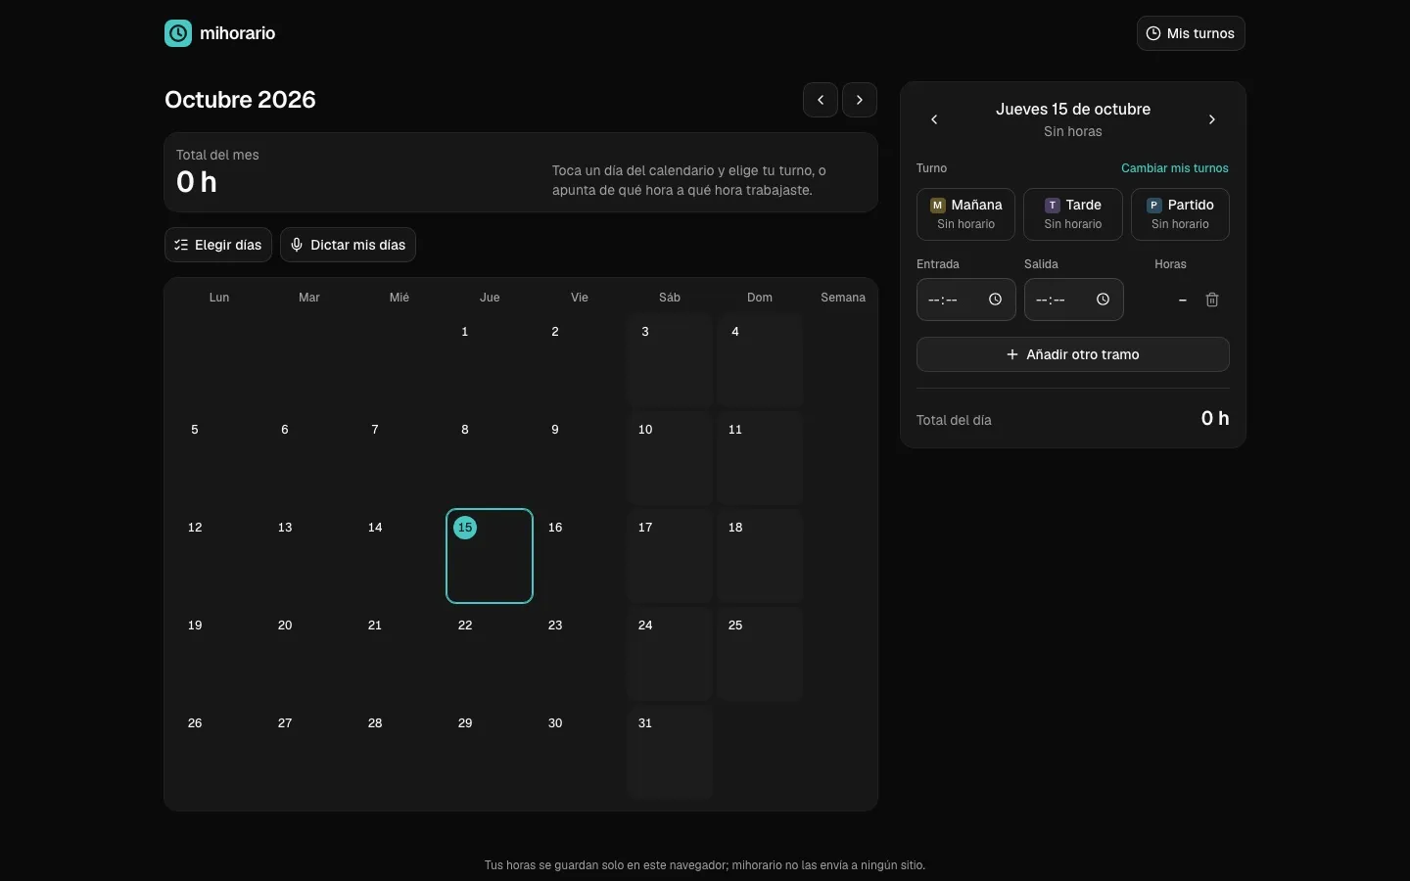Click the Jueves 15 de octubre title
This screenshot has height=881, width=1410.
[1073, 110]
